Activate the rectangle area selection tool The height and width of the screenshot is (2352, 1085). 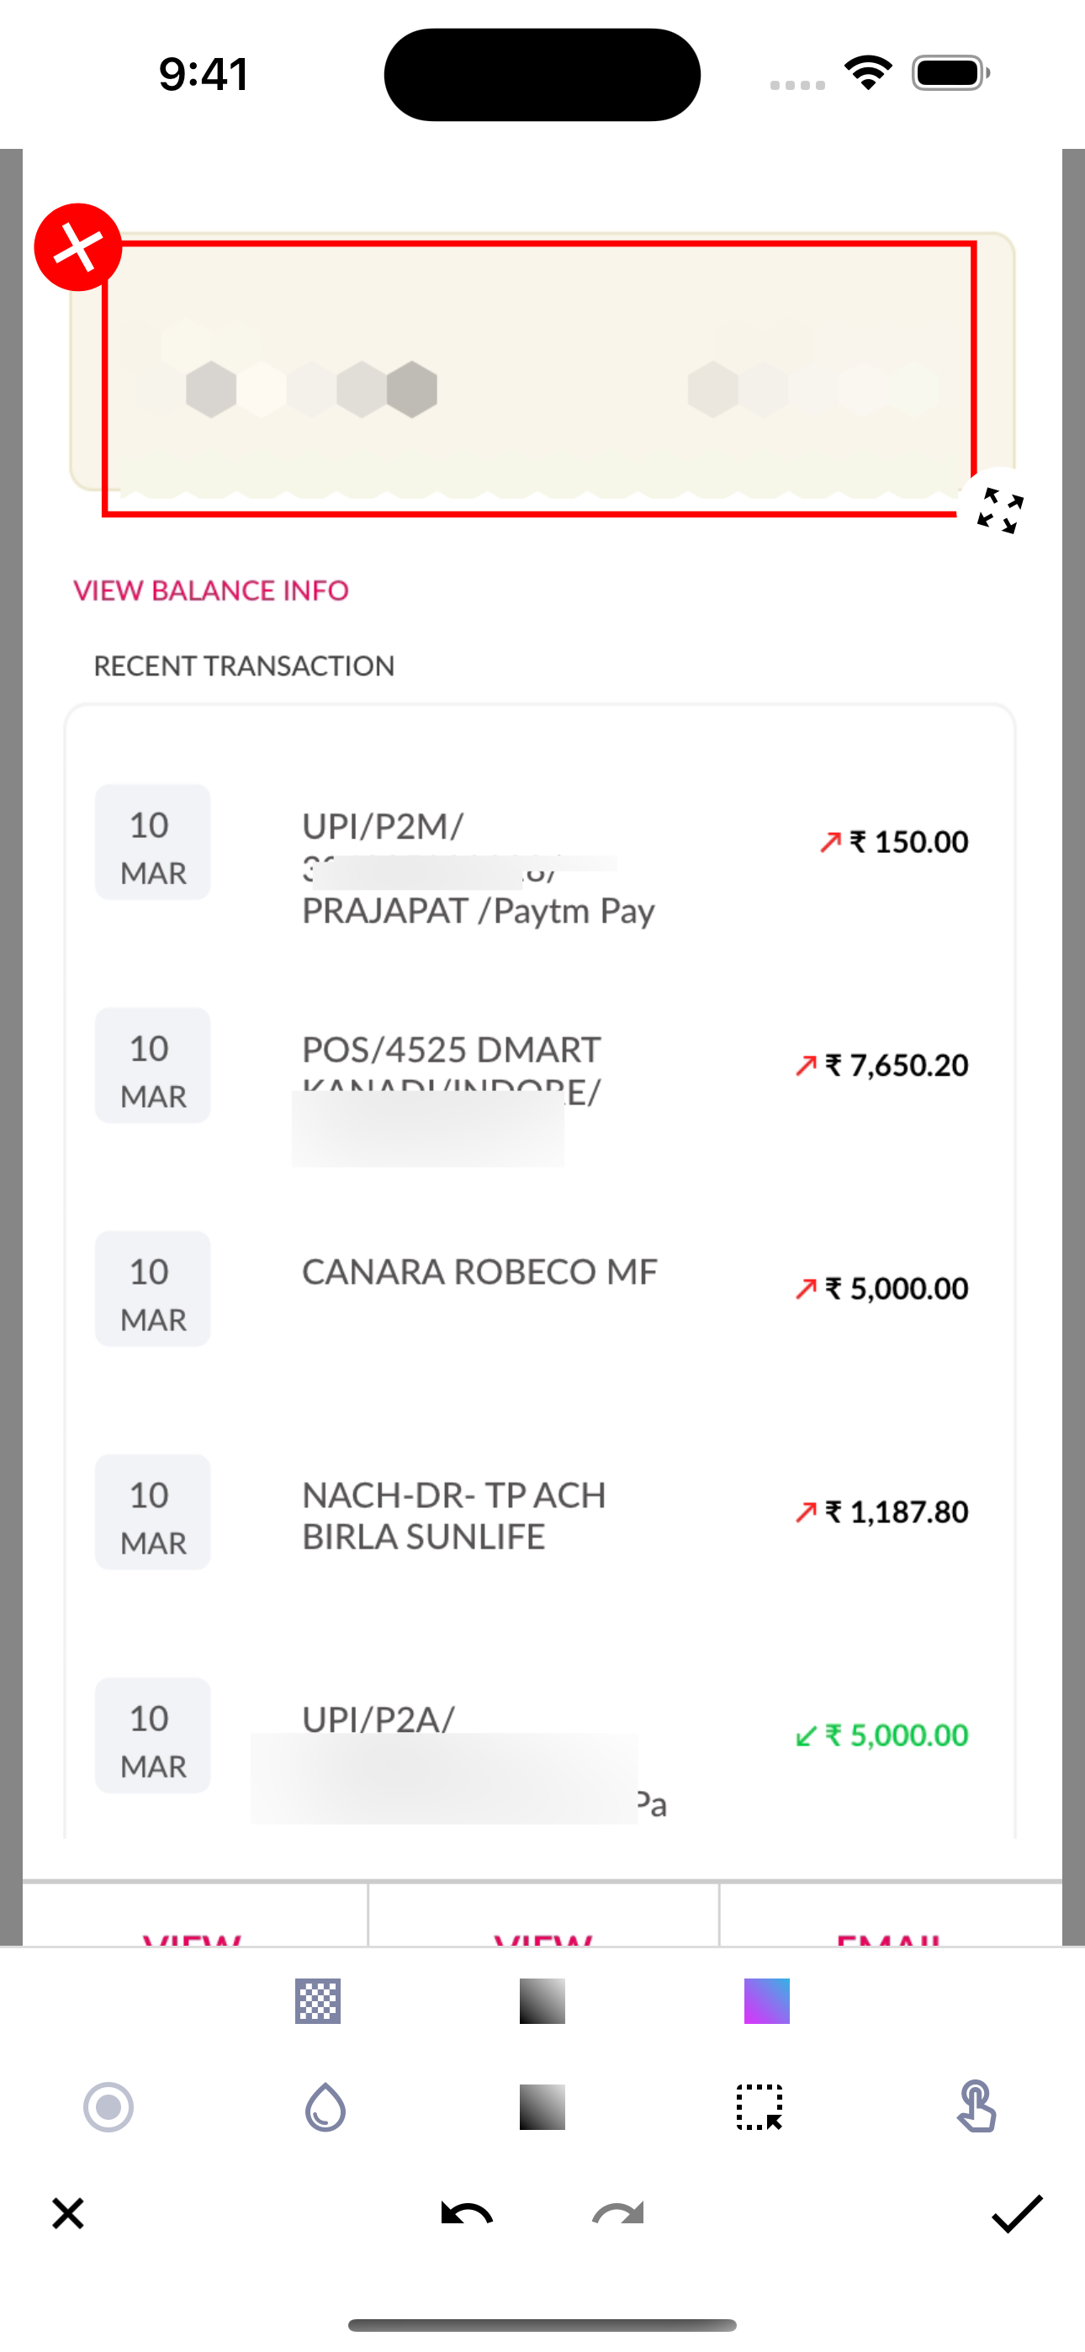[759, 2107]
